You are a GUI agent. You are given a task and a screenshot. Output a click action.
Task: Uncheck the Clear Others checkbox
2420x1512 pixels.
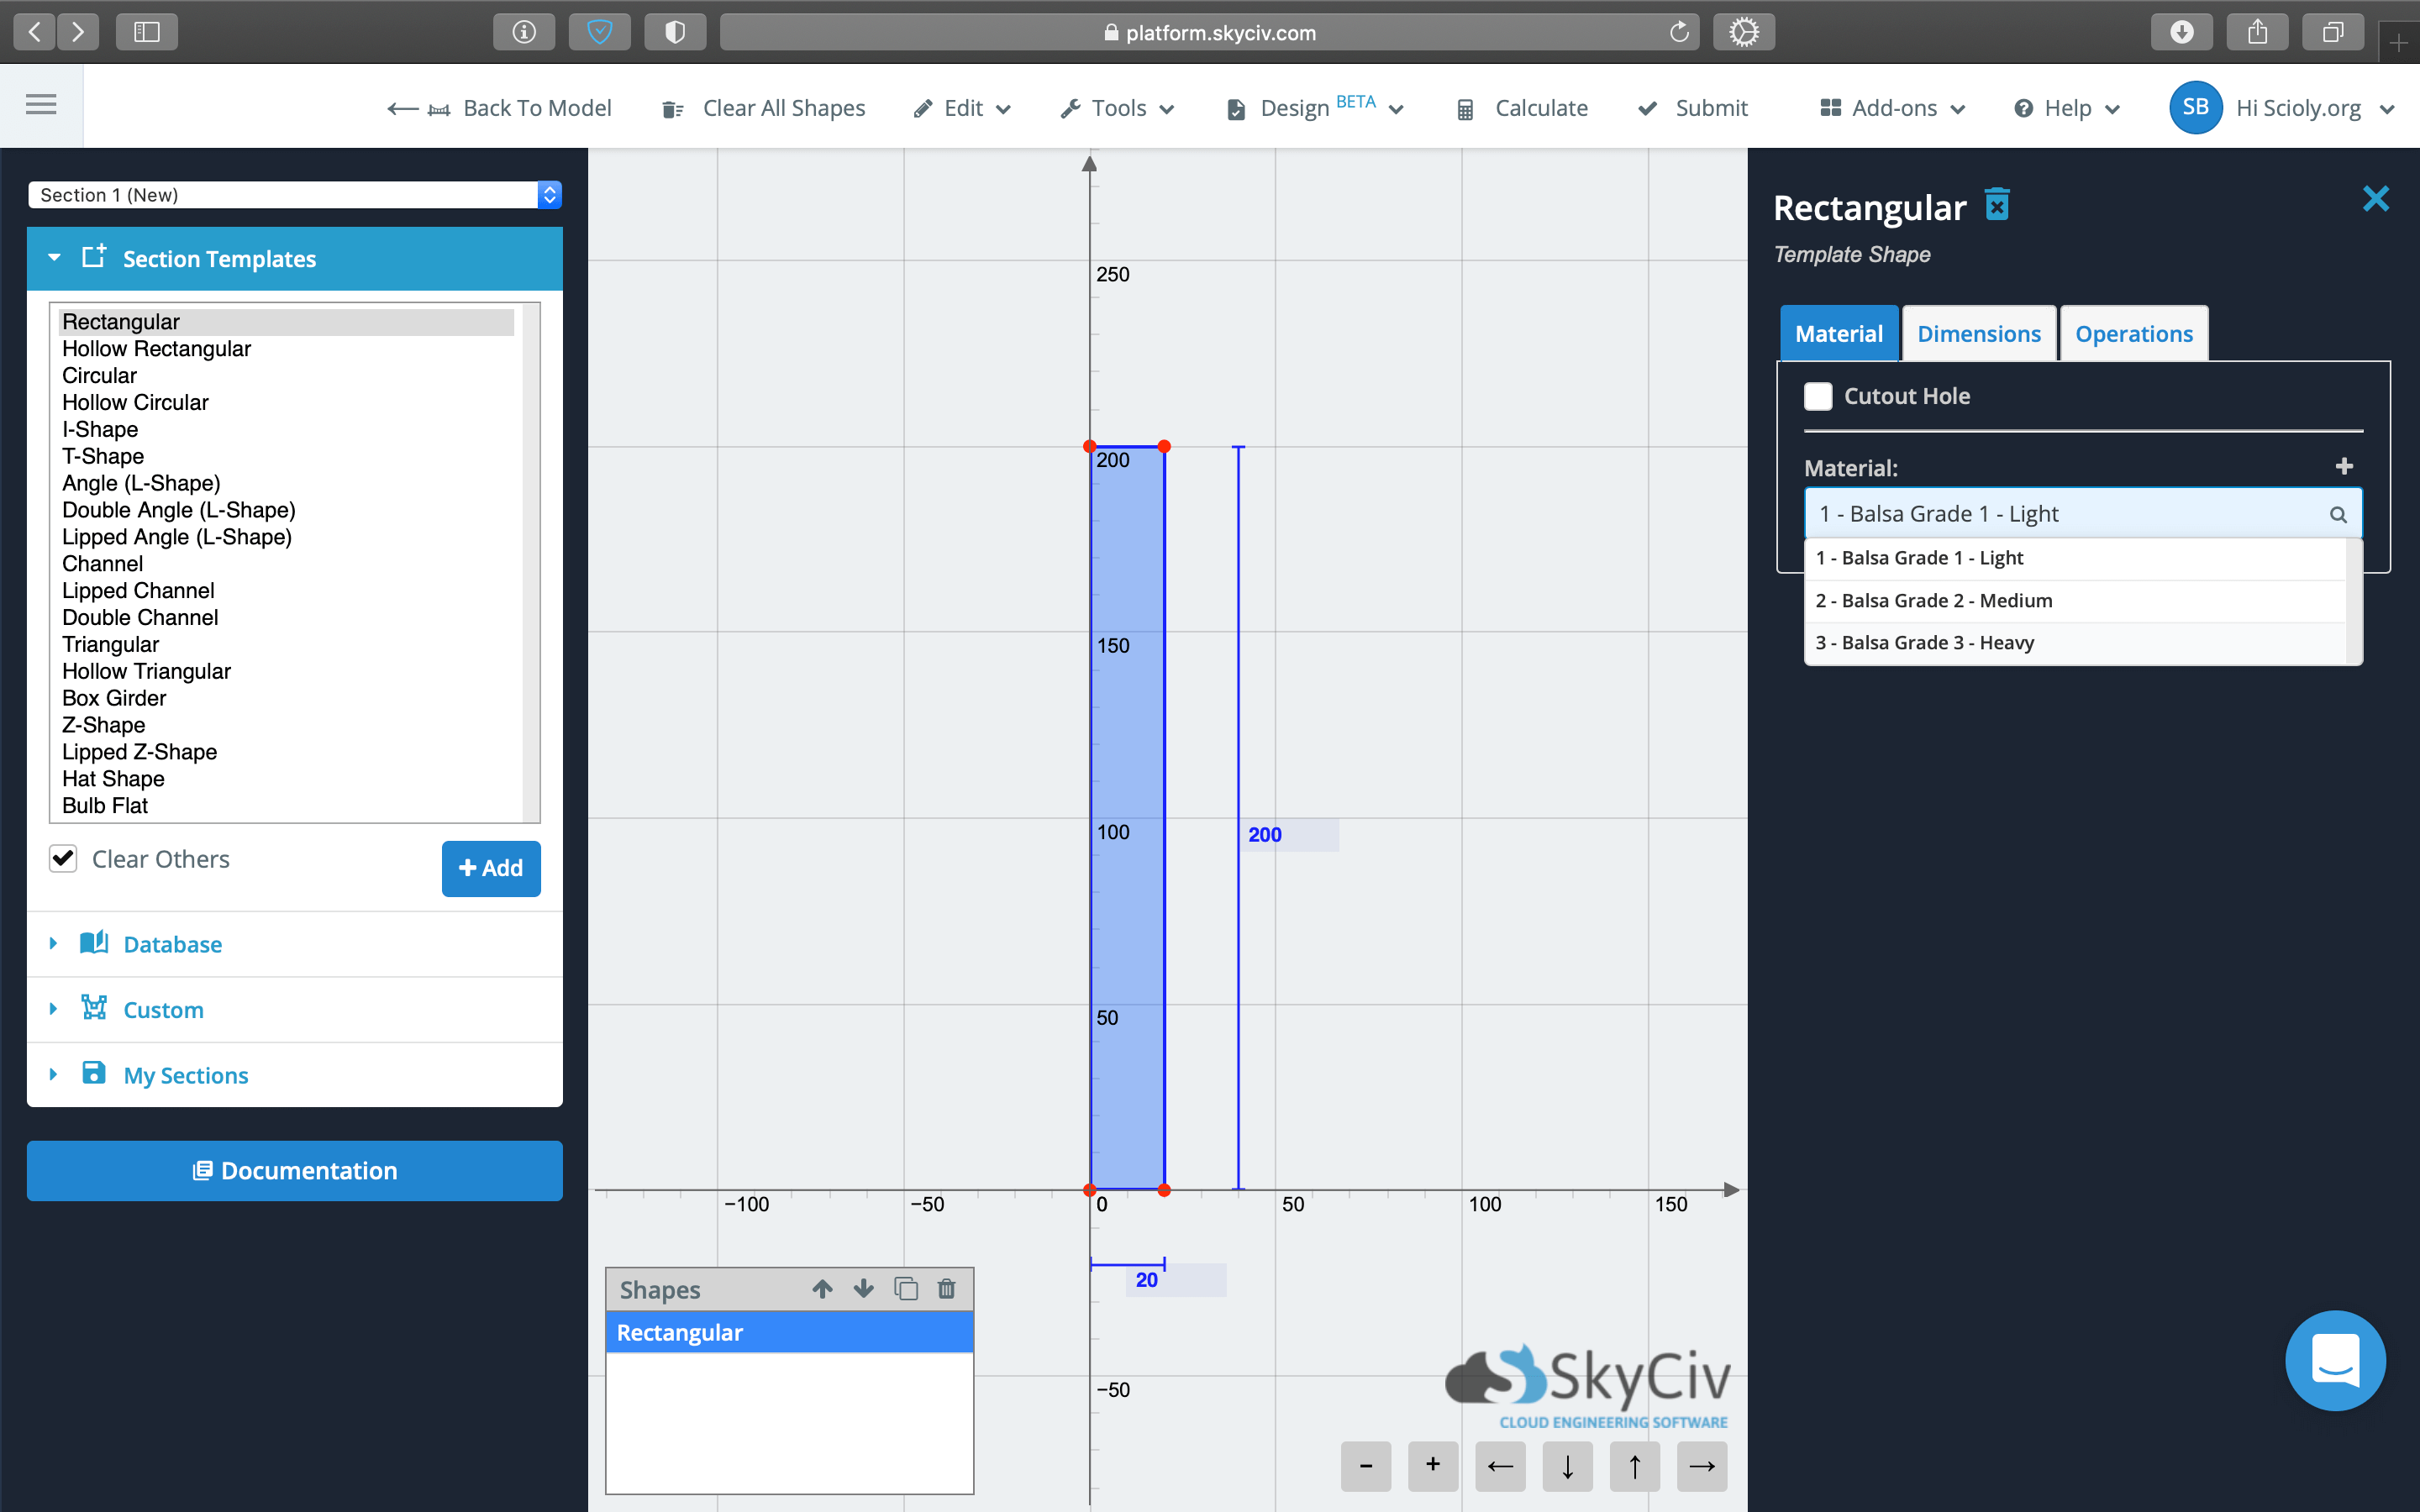[x=63, y=859]
